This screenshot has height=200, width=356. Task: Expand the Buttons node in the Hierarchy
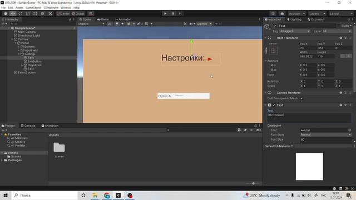pyautogui.click(x=18, y=47)
